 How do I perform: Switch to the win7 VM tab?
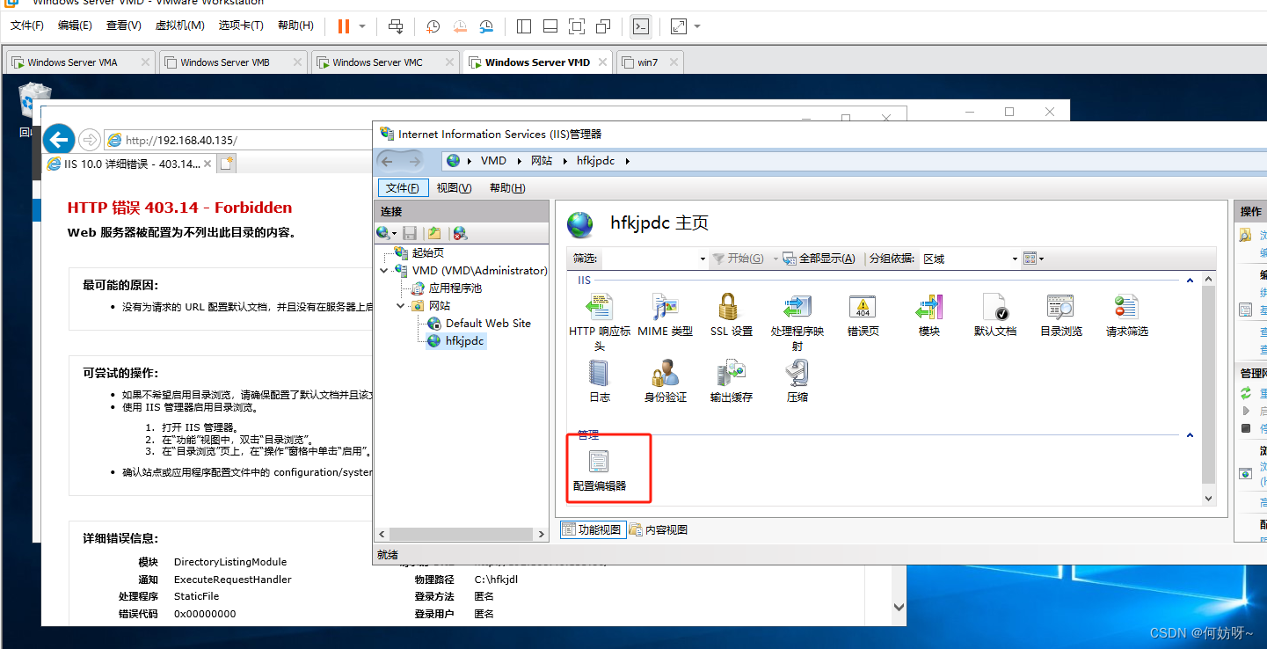click(650, 62)
